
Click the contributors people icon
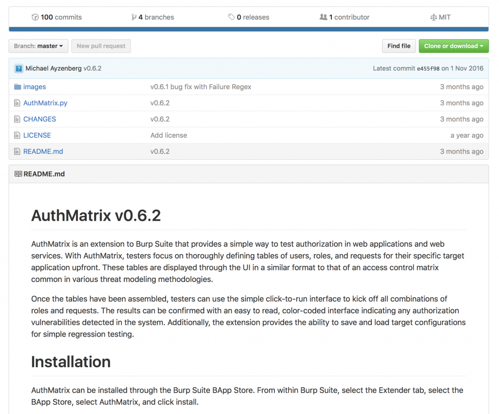(324, 17)
